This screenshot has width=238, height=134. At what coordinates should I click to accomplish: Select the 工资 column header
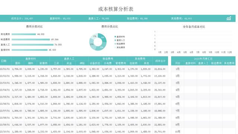pos(56,63)
